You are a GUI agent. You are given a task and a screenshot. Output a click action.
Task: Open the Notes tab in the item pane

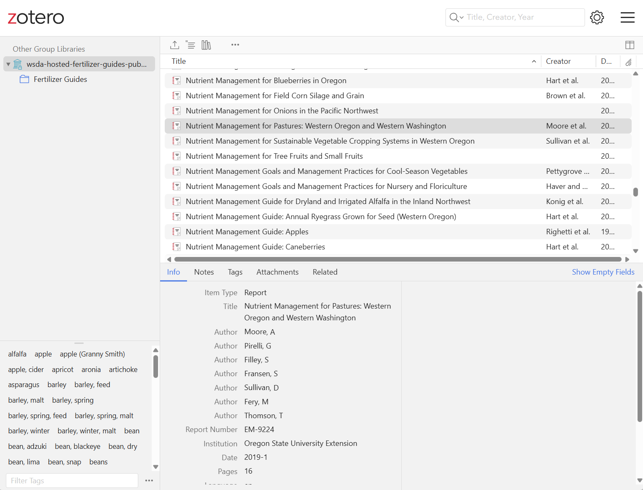(204, 272)
